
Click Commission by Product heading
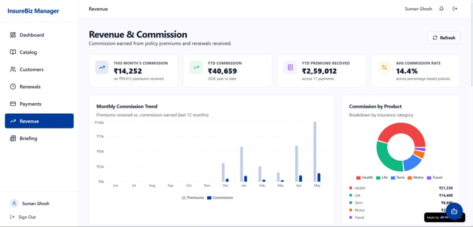[375, 106]
